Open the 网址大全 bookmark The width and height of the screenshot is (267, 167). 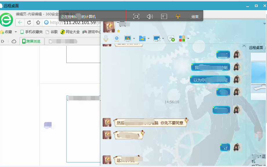tap(70, 32)
